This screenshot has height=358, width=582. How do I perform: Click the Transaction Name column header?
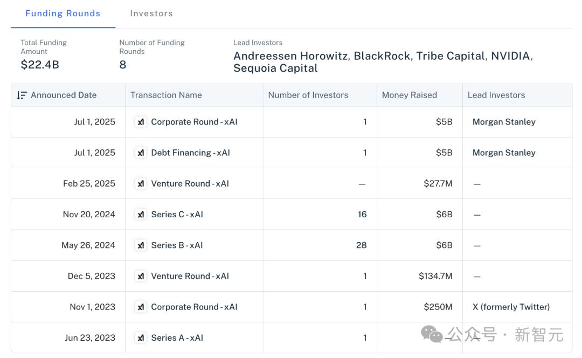166,95
